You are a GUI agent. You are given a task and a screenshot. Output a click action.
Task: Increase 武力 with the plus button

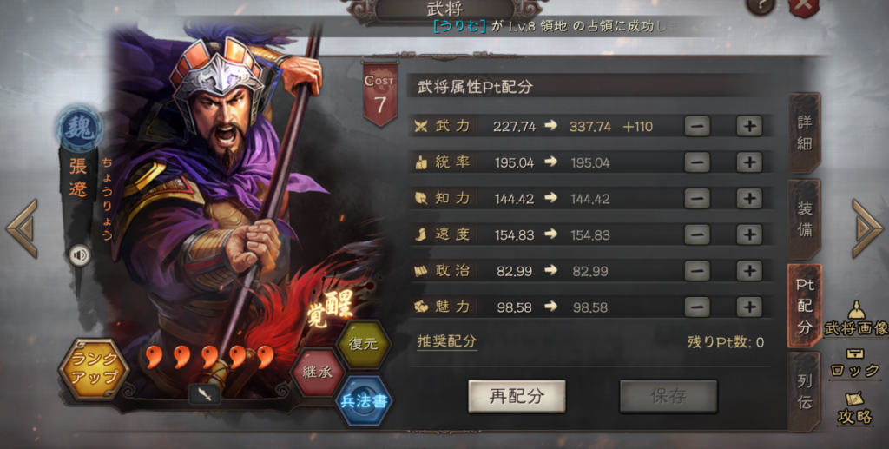[749, 127]
